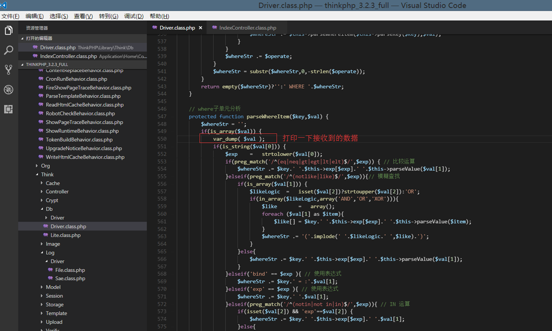Click line number 547 in the gutter

pyautogui.click(x=162, y=117)
